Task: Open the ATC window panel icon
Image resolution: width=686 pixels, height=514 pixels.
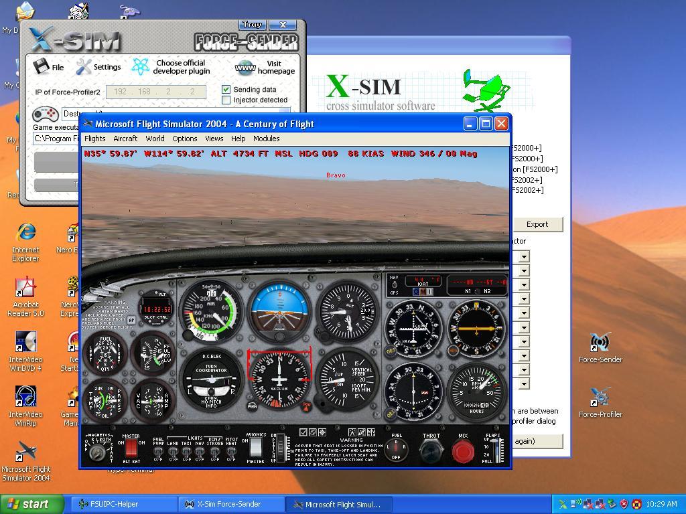Action: pyautogui.click(x=313, y=432)
